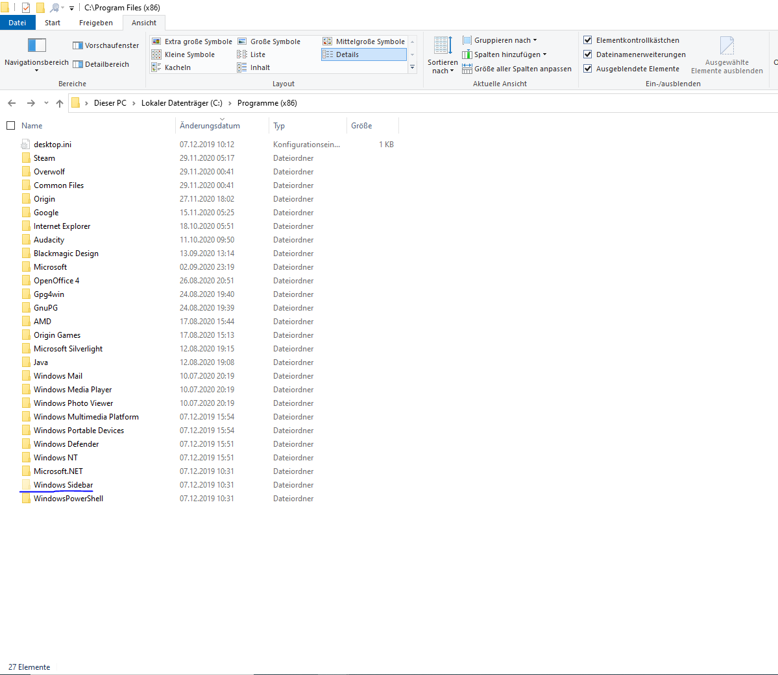Image resolution: width=778 pixels, height=675 pixels.
Task: Switch to Inhalt layout
Action: click(x=254, y=67)
